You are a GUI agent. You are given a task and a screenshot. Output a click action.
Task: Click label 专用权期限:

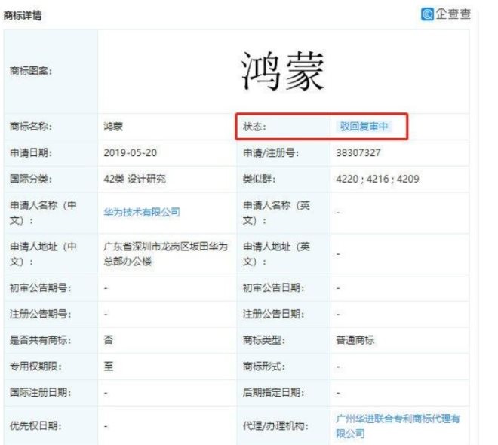click(x=35, y=367)
